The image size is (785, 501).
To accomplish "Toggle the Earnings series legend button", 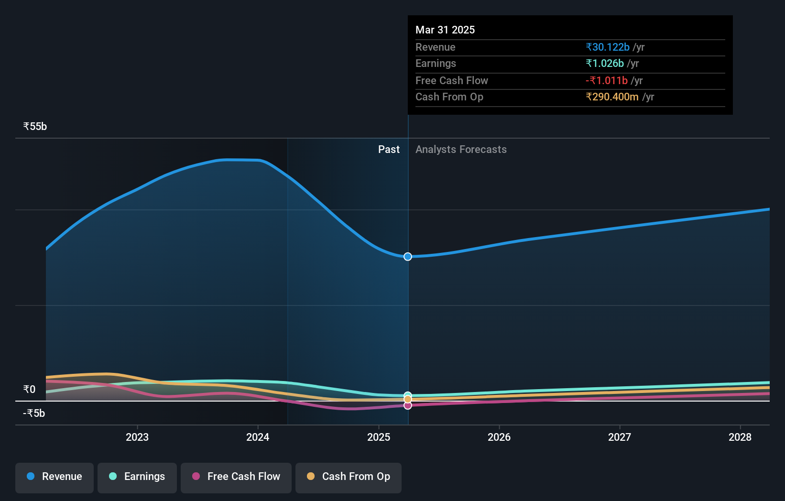I will coord(137,478).
